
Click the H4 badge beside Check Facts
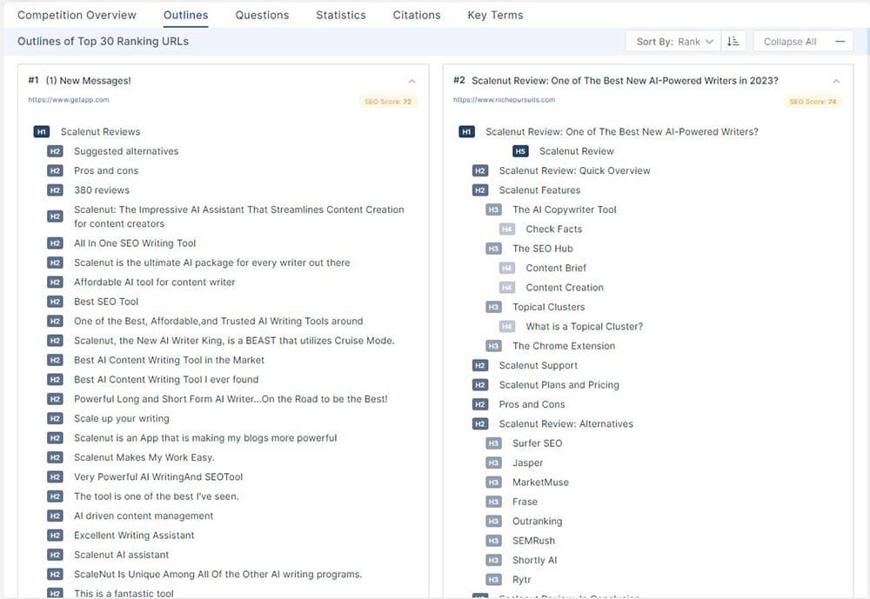coord(507,230)
